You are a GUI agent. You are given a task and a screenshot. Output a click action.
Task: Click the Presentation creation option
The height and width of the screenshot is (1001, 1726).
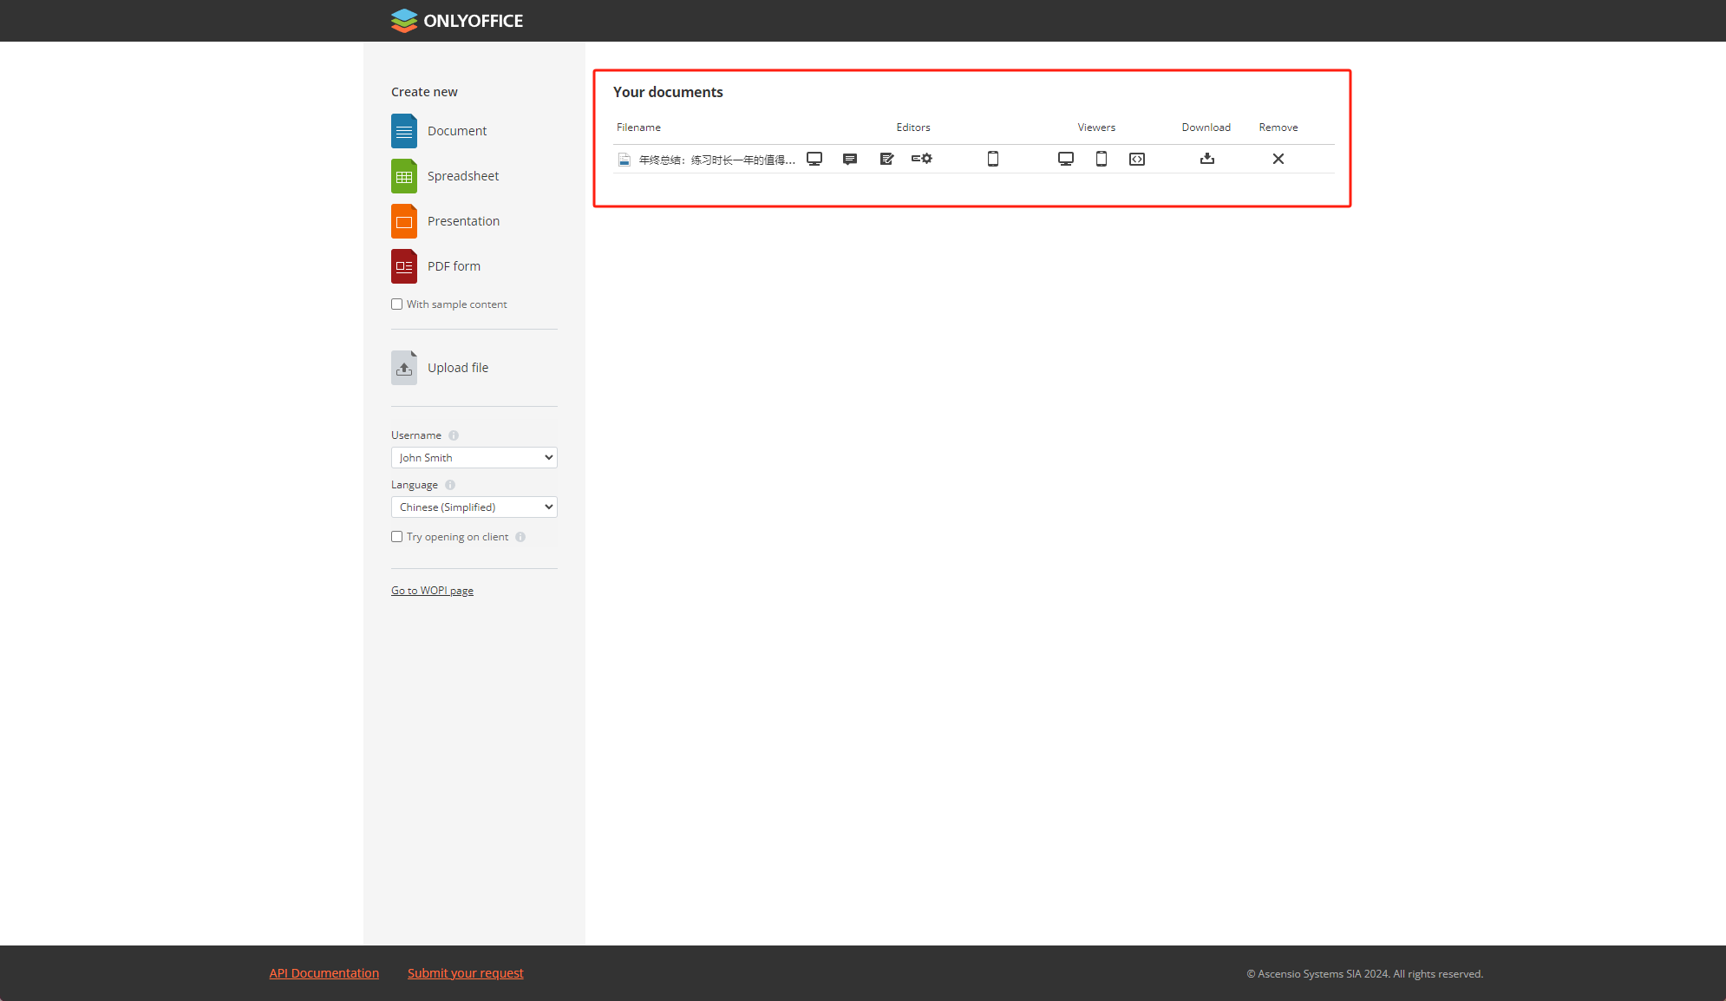click(463, 220)
